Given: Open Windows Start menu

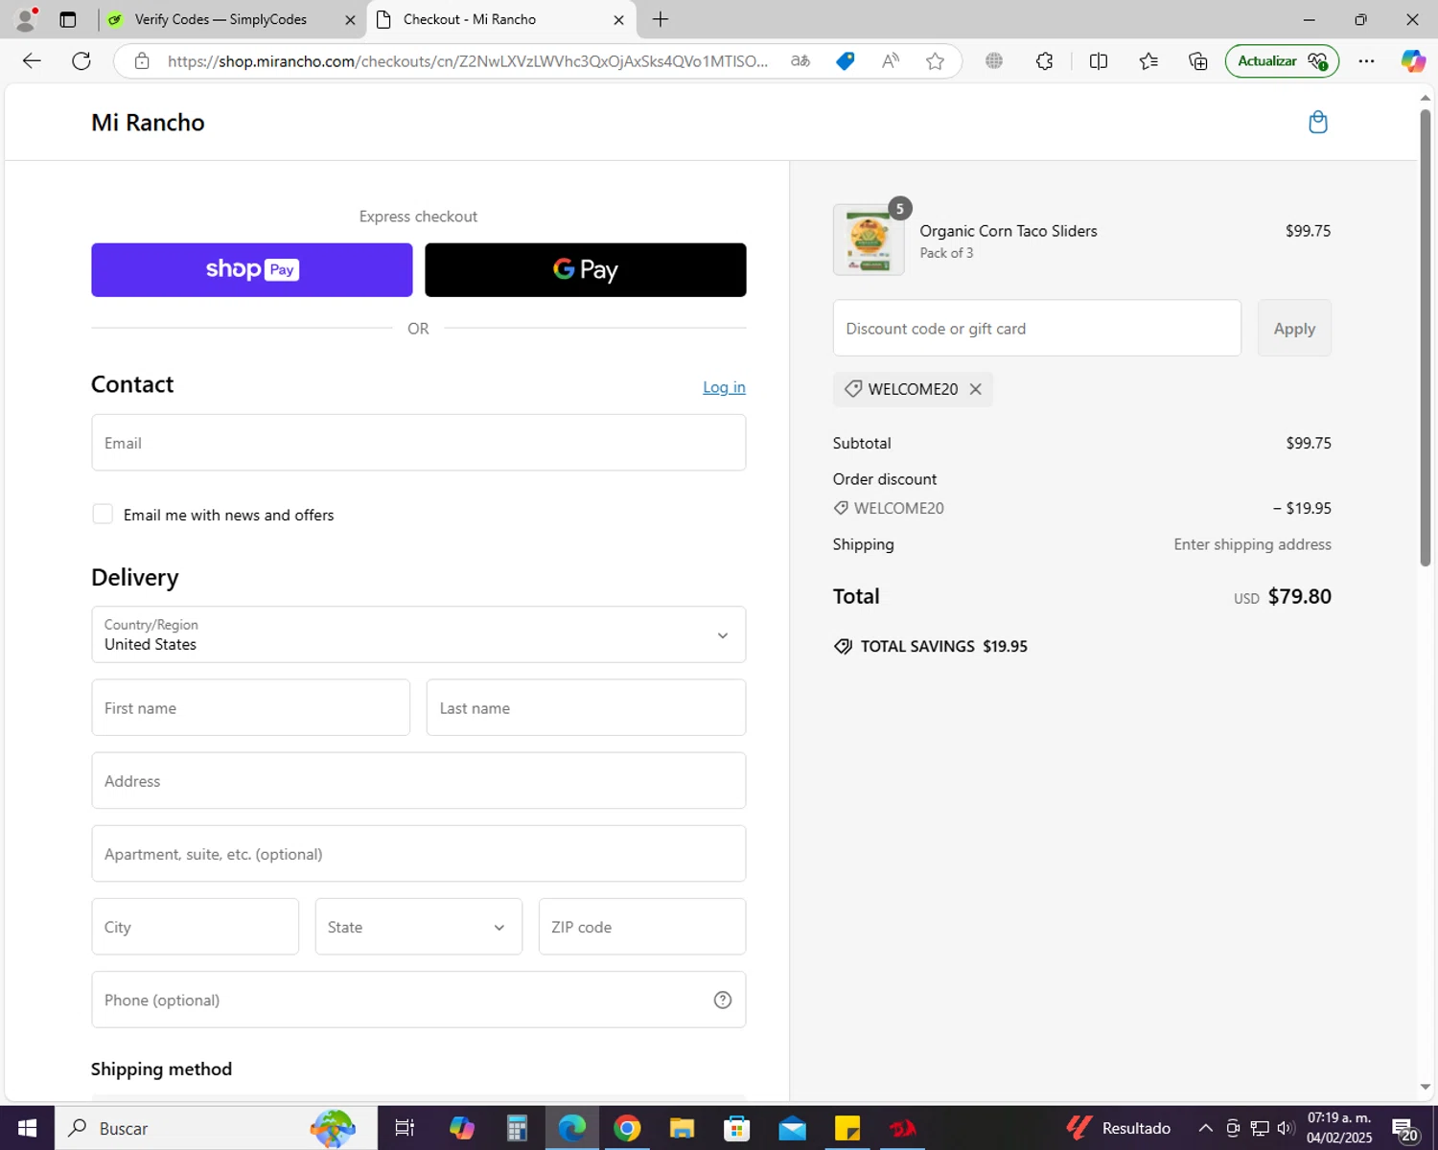Looking at the screenshot, I should 27,1128.
